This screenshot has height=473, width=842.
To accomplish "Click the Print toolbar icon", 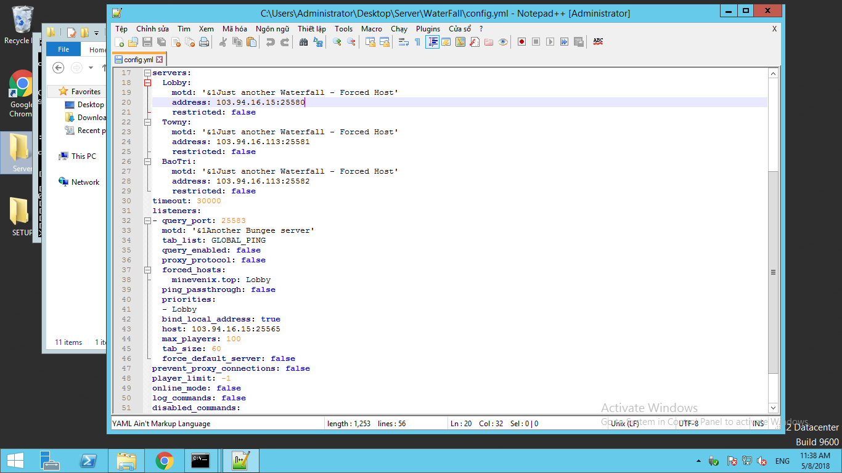I will 204,42.
